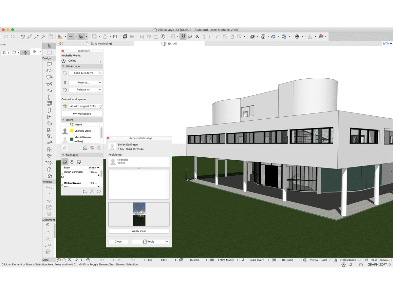Select the Arrow tool in the toolbox

49,46
